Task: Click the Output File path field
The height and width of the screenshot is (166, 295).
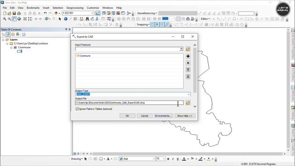Action: [x=129, y=103]
